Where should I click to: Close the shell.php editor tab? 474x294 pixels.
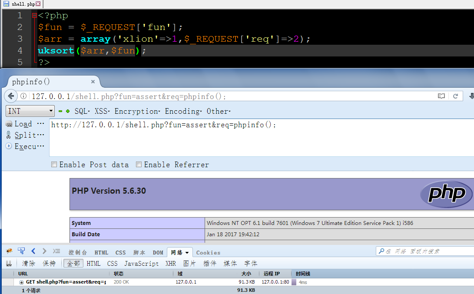coord(38,3)
